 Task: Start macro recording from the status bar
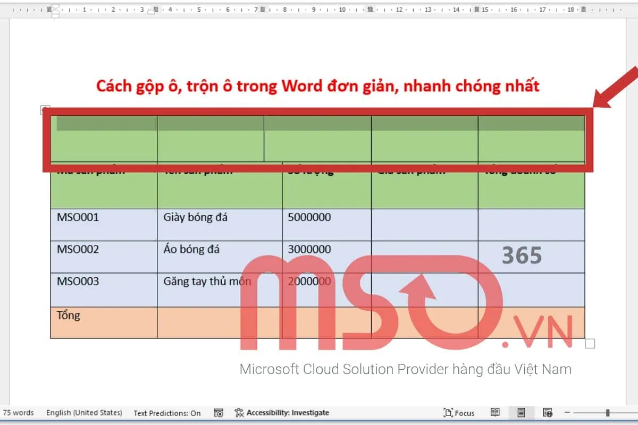(x=218, y=413)
